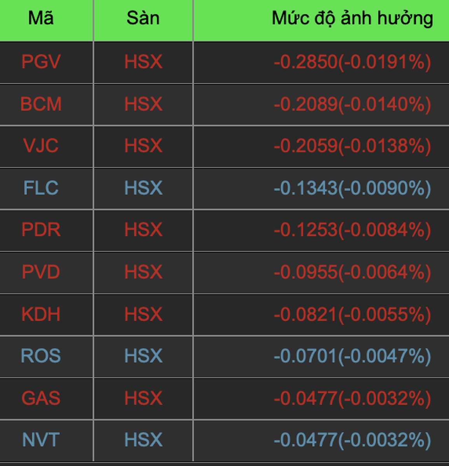449x466 pixels.
Task: Click the GAS ticker symbol
Action: (x=41, y=398)
